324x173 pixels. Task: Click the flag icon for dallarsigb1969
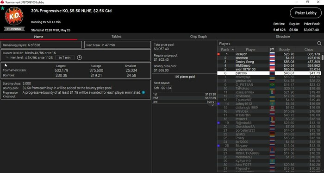[272, 108]
